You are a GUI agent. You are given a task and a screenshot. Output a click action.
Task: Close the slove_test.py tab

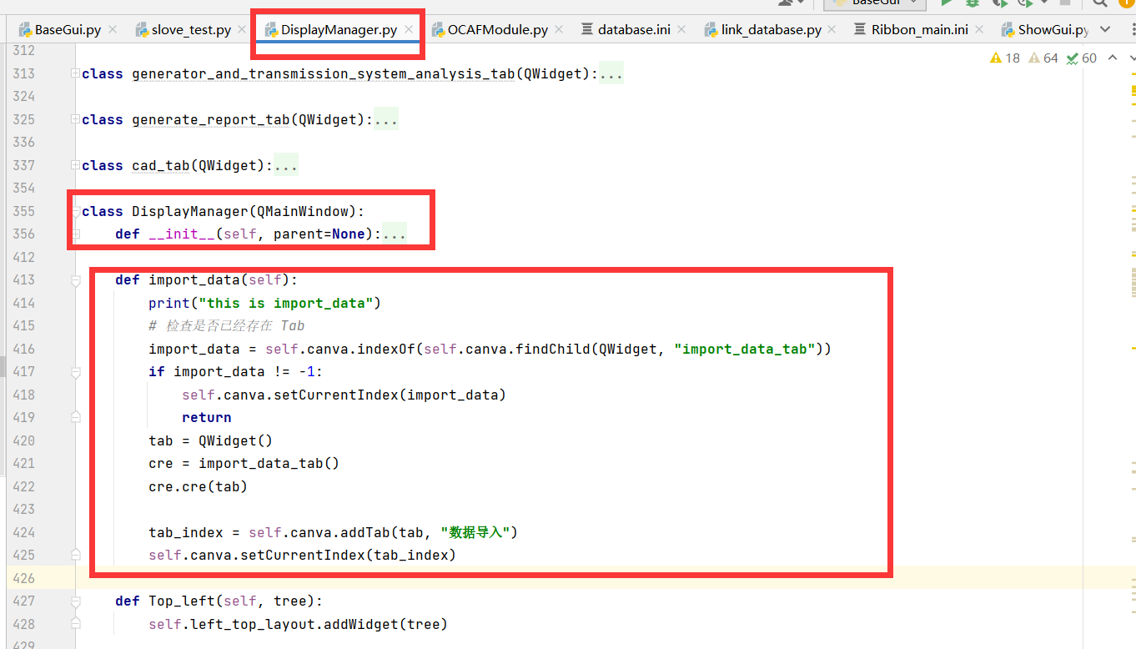[243, 29]
